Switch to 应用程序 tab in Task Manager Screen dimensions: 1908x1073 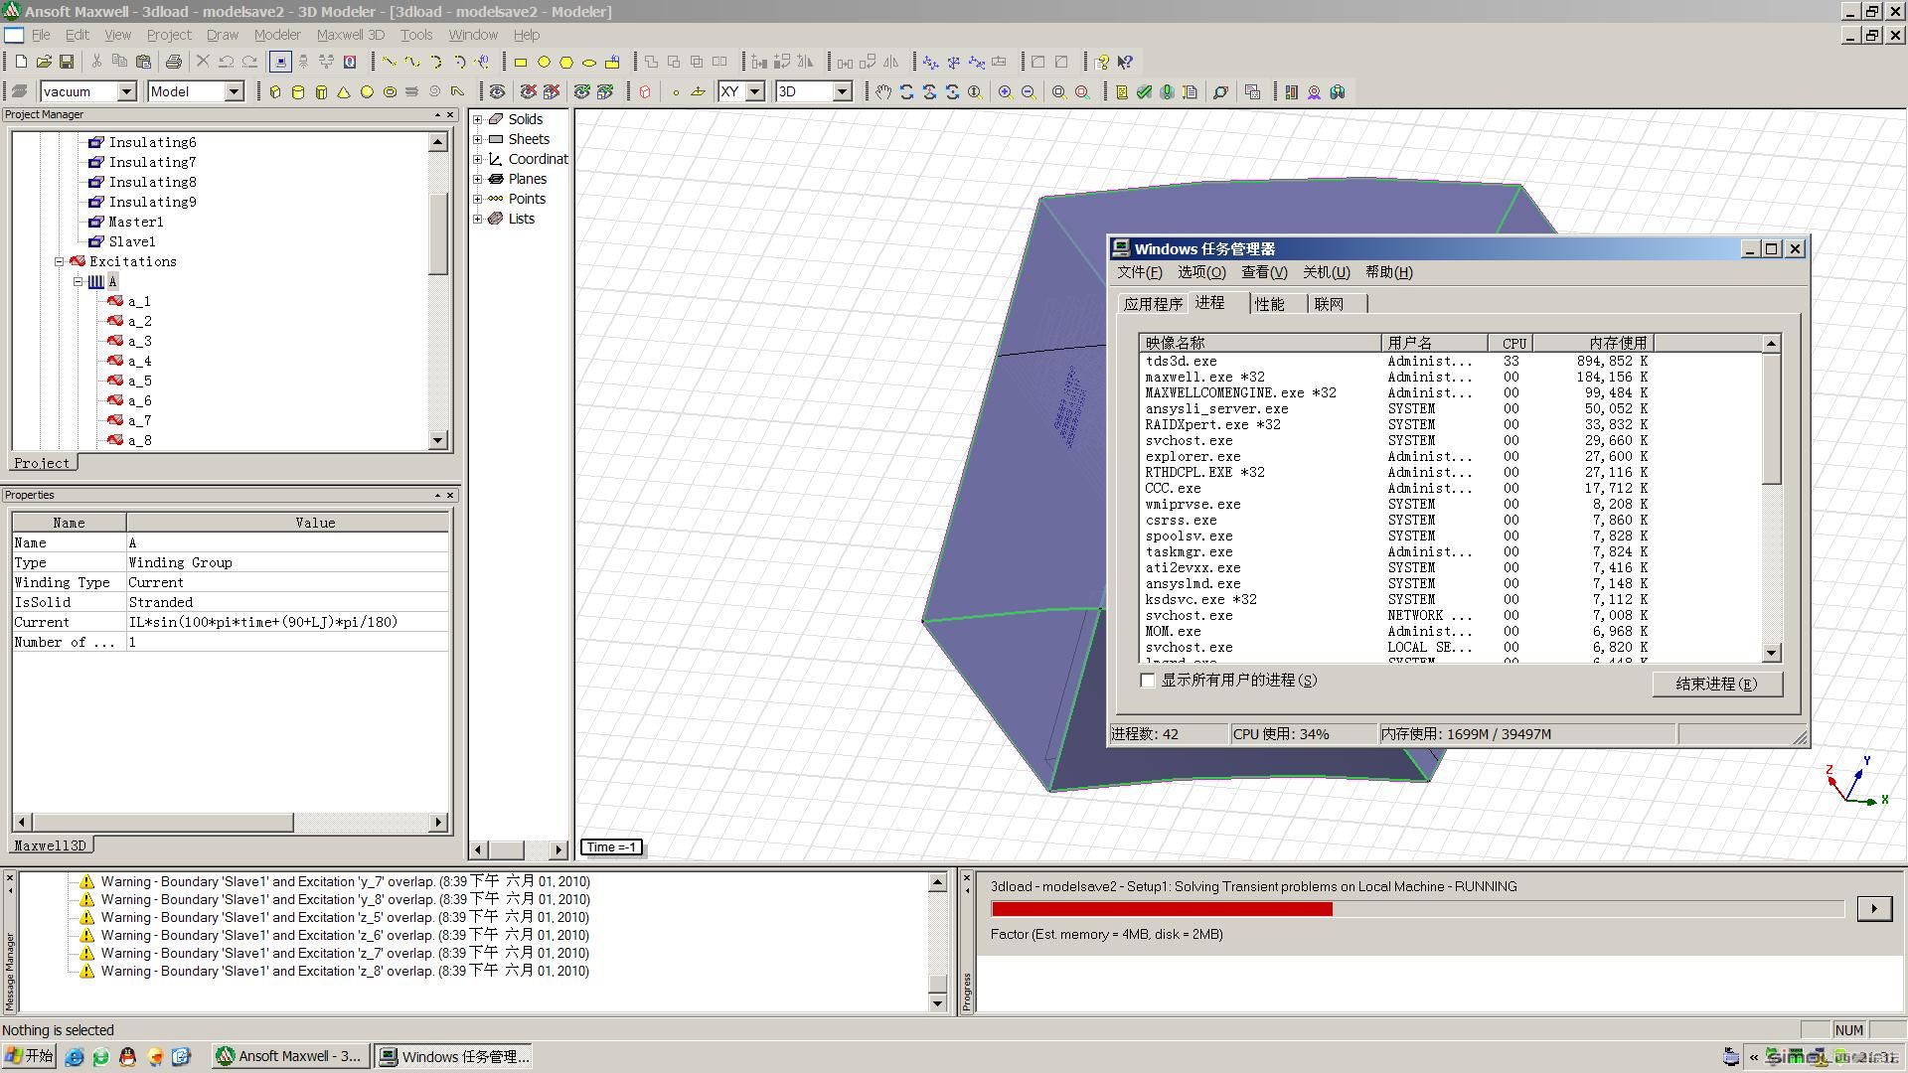(x=1153, y=304)
